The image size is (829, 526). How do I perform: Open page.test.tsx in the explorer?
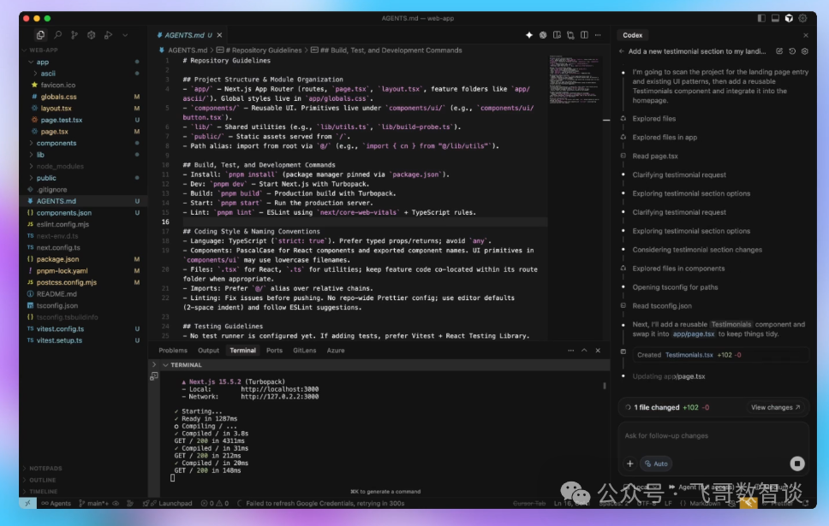[62, 120]
